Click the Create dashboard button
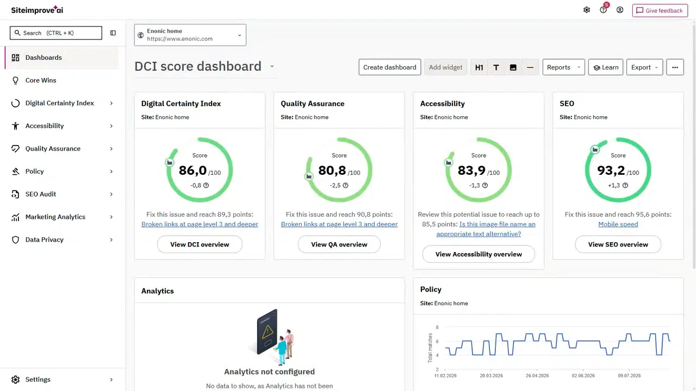Screen dimensions: 696x391 point(390,67)
